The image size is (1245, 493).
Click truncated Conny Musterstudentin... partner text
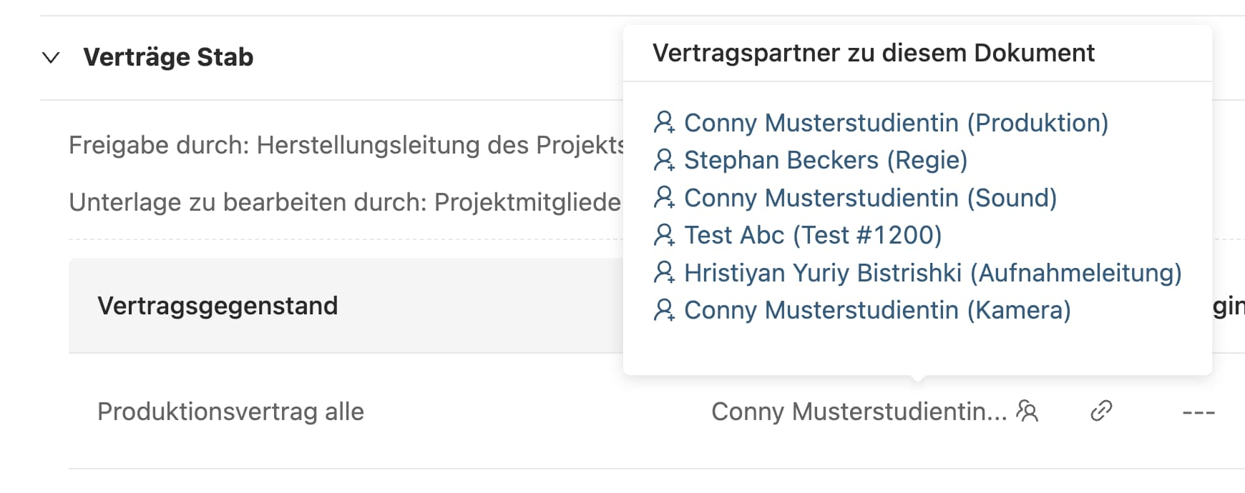(x=859, y=412)
